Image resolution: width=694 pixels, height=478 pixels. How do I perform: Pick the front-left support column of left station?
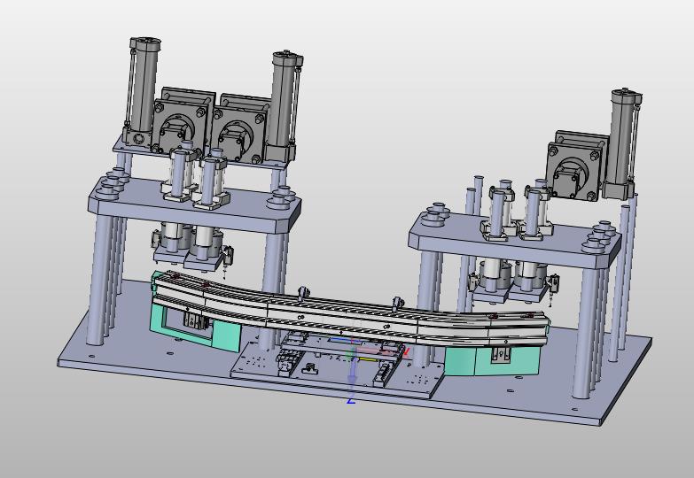[x=98, y=280]
